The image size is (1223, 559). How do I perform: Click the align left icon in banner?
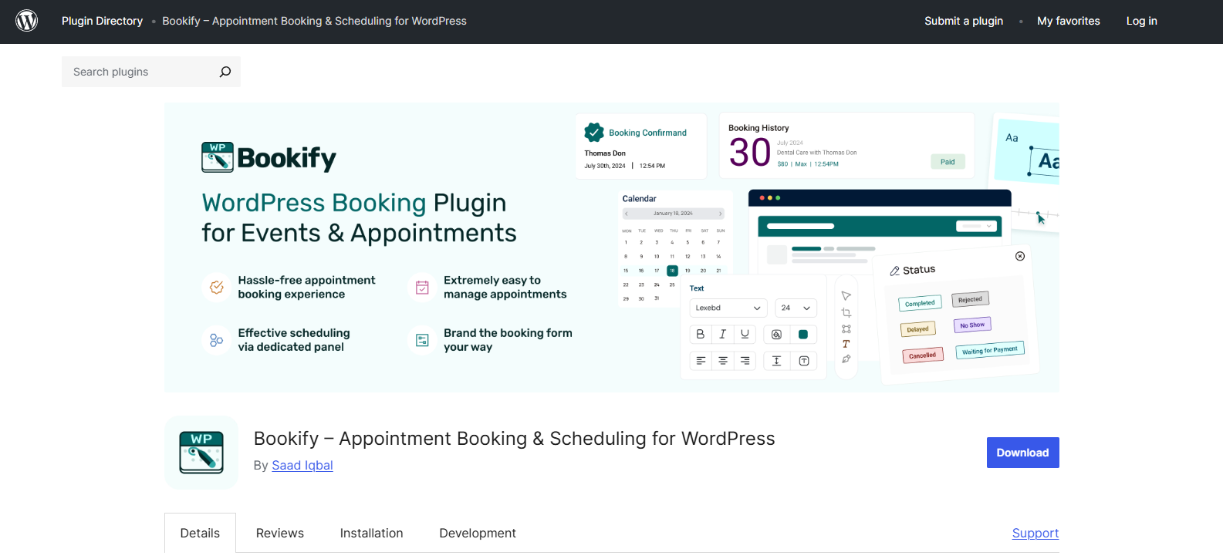[701, 361]
